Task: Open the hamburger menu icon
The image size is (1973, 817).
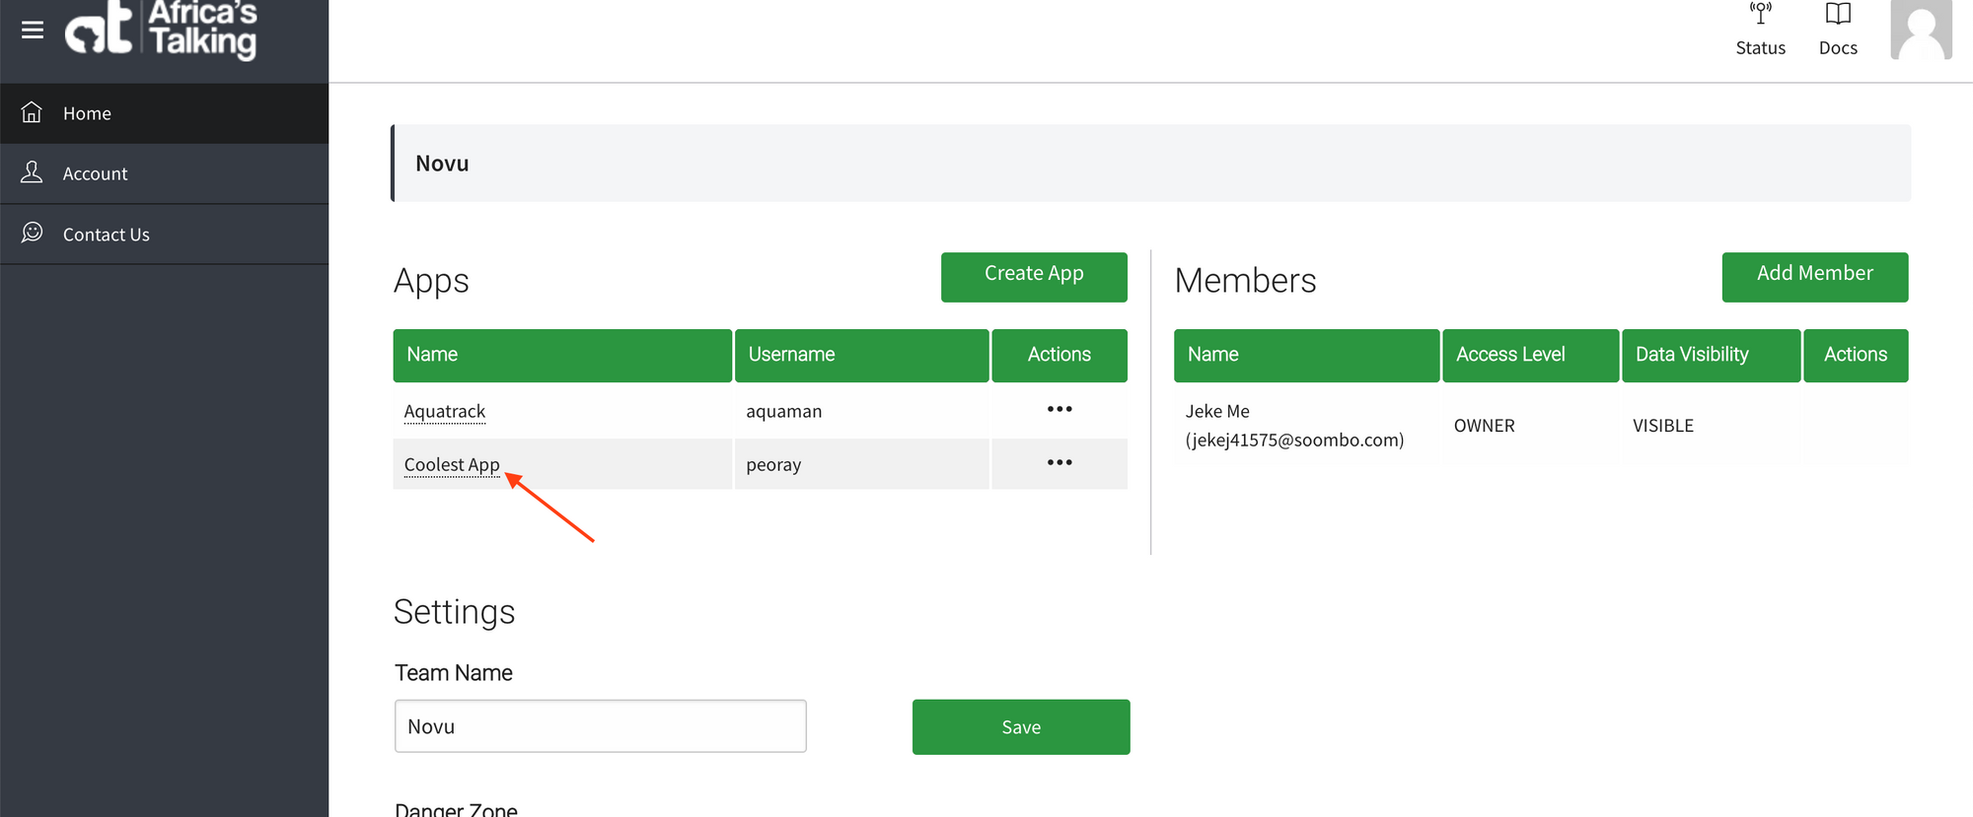Action: pos(33,30)
